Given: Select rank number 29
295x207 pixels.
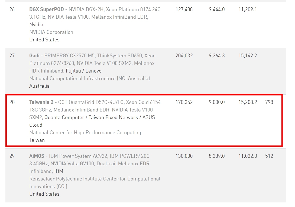Looking at the screenshot, I should point(12,156).
